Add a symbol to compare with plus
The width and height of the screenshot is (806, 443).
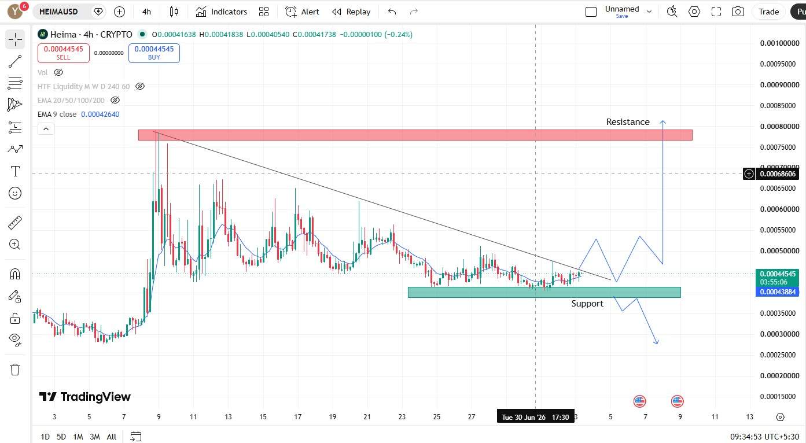tap(119, 12)
